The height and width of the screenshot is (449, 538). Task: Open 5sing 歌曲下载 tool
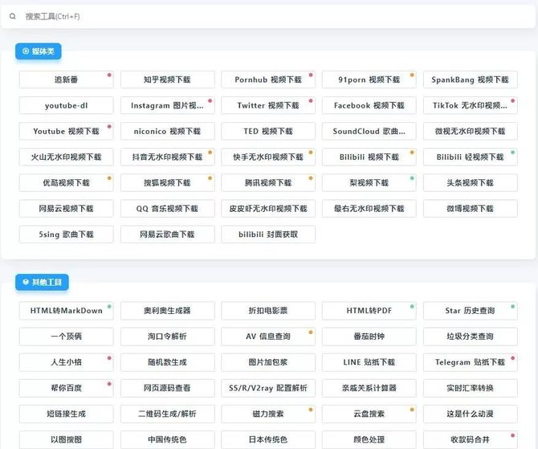click(x=66, y=234)
